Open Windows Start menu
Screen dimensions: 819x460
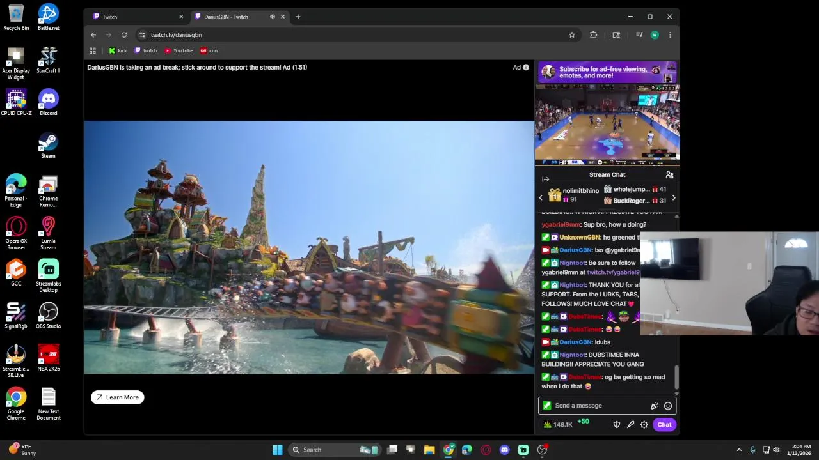pos(278,450)
